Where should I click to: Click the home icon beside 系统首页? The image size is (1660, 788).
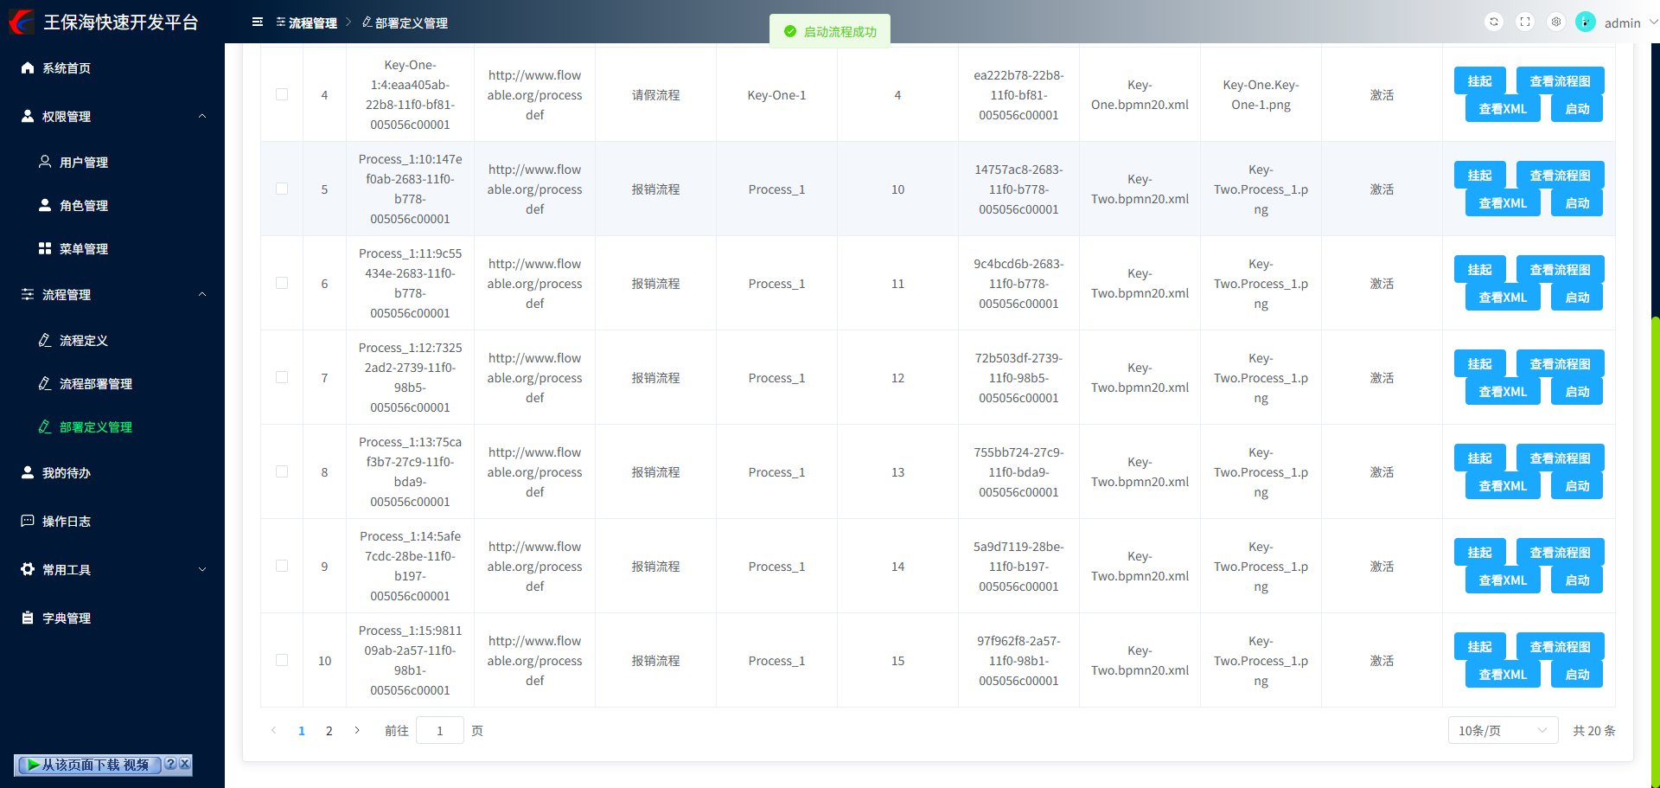28,67
